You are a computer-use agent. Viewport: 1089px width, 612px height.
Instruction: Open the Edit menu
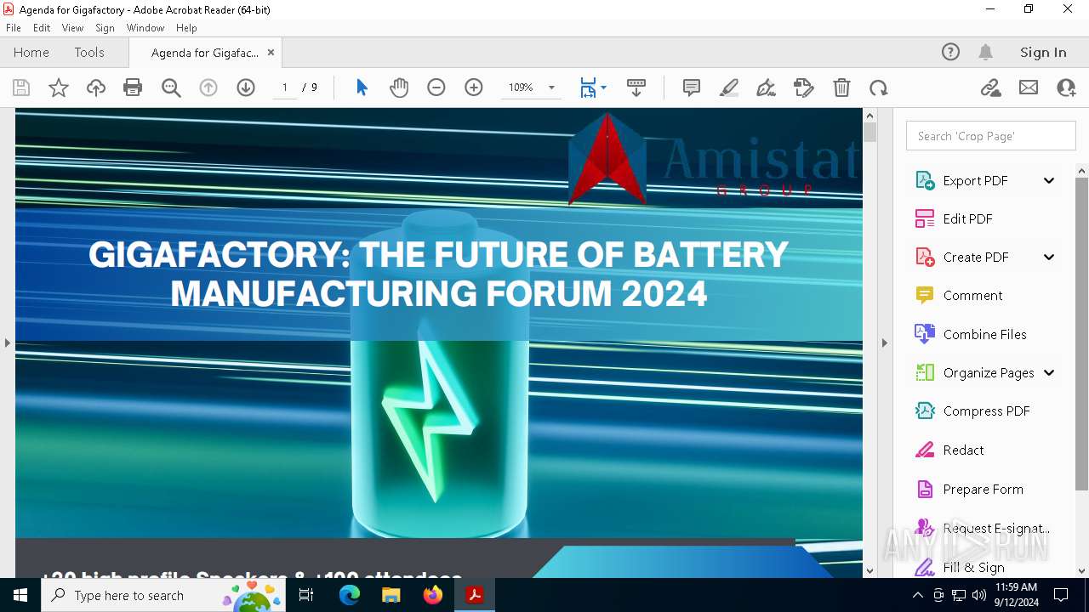coord(42,28)
